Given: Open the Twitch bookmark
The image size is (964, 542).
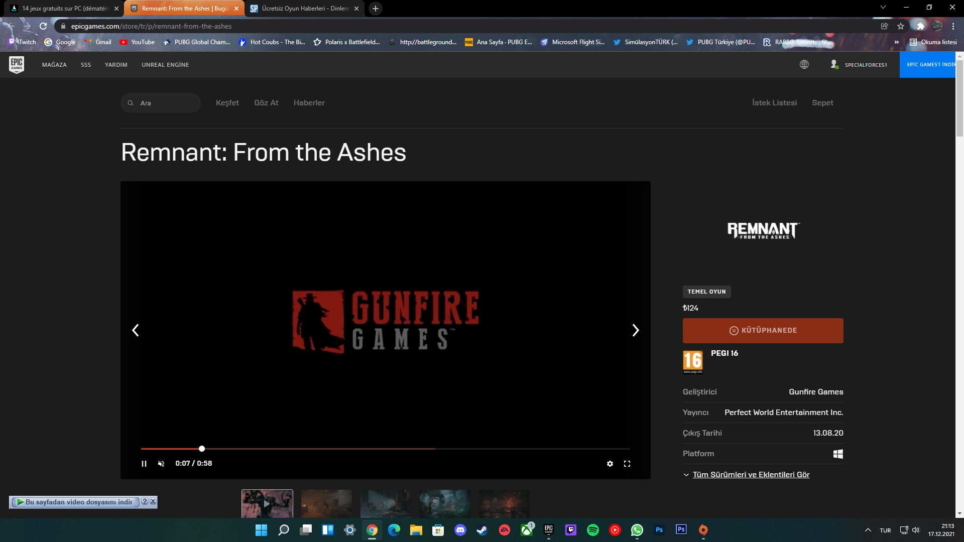Looking at the screenshot, I should (x=23, y=42).
